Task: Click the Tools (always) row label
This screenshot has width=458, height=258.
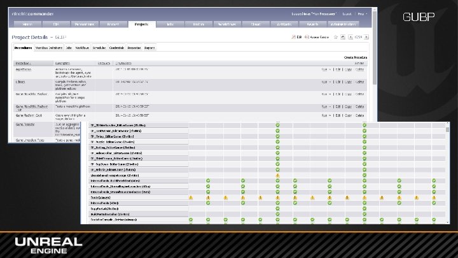Action: click(101, 197)
